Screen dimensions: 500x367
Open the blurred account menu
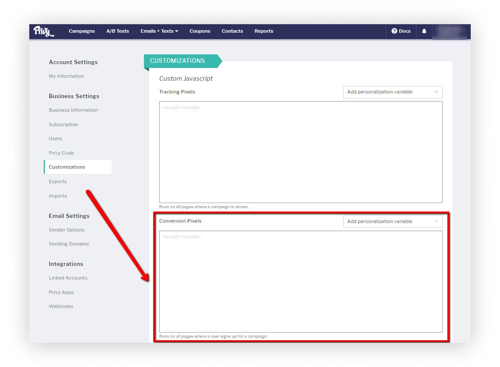click(449, 31)
